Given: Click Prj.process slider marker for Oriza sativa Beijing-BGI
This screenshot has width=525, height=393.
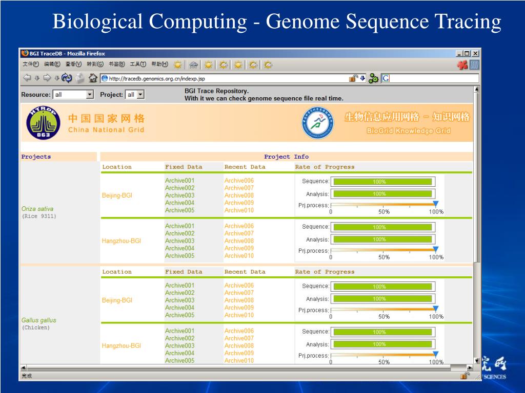Looking at the screenshot, I should point(436,204).
